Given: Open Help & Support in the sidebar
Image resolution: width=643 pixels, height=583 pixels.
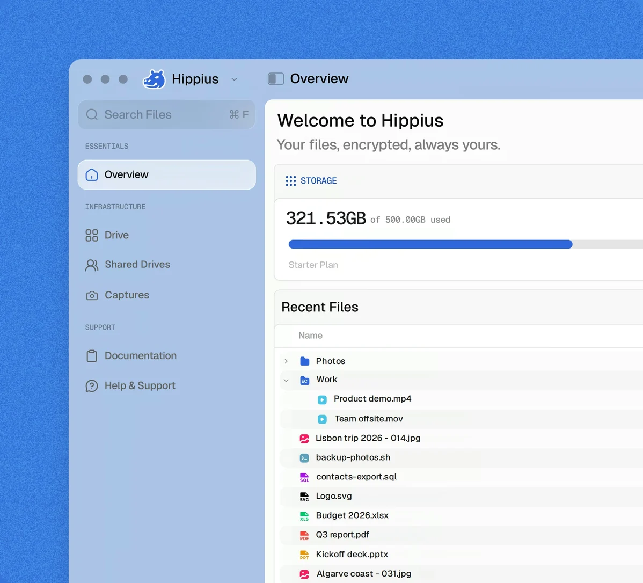Looking at the screenshot, I should point(140,385).
